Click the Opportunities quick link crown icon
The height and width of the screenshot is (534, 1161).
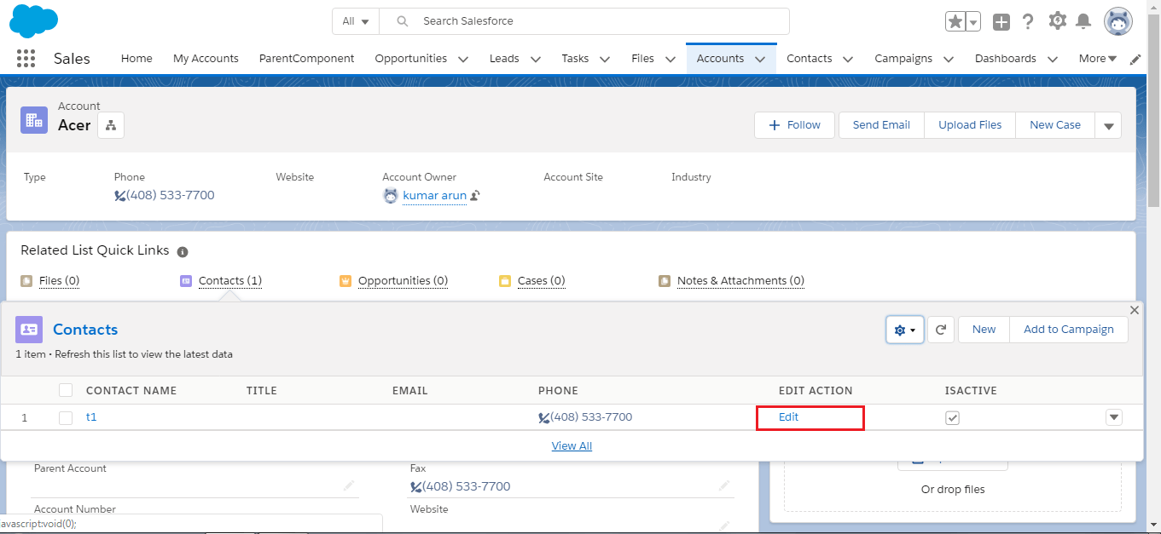(x=345, y=281)
